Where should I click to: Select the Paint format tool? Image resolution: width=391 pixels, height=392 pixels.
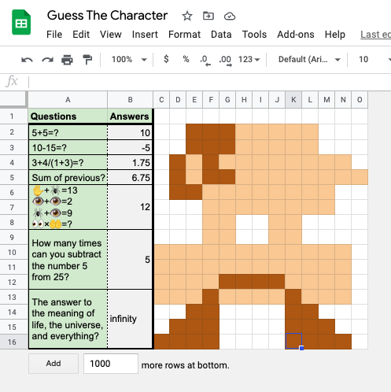(87, 60)
